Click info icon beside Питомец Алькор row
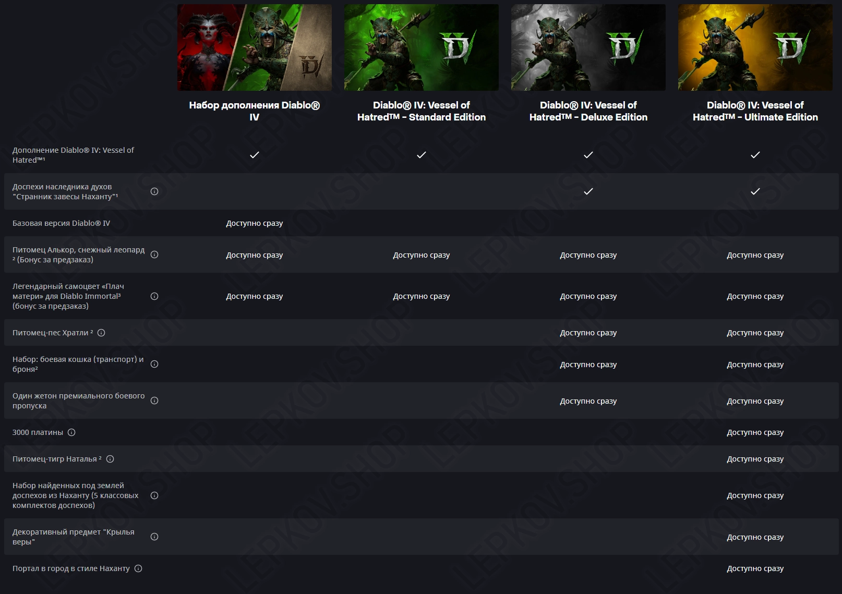The height and width of the screenshot is (594, 842). click(154, 254)
